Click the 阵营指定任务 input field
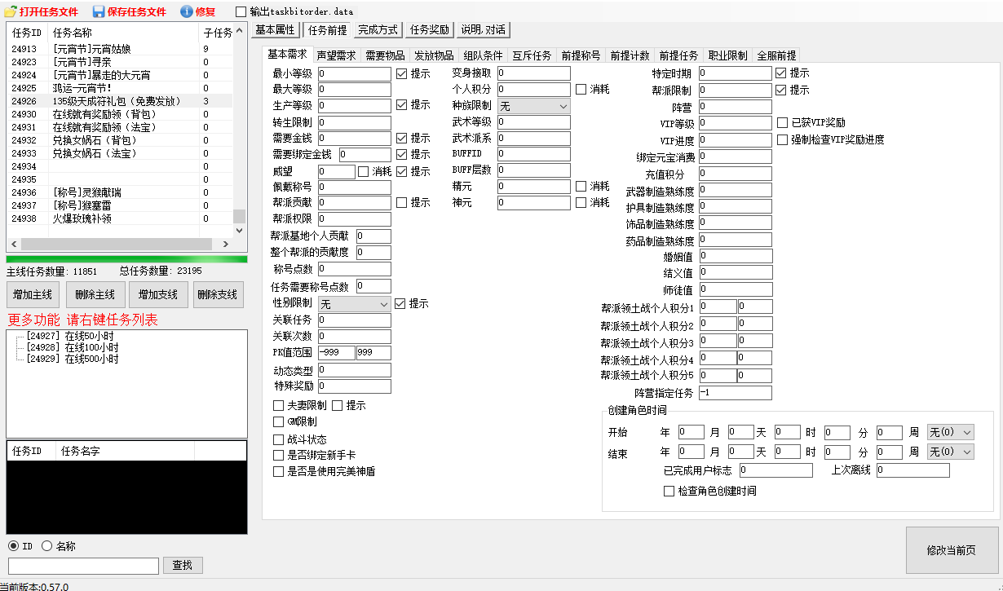The image size is (1003, 591). tap(735, 393)
